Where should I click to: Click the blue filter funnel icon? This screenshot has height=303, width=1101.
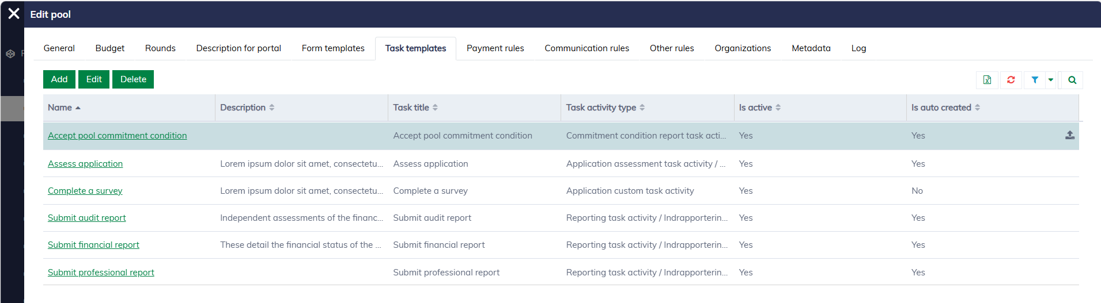click(x=1035, y=80)
